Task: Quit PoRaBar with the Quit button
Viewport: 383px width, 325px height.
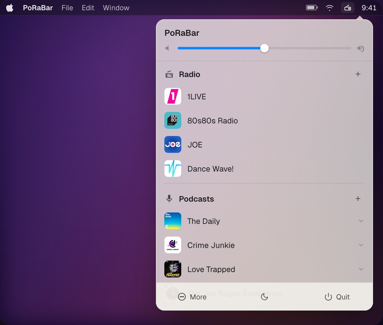Action: pyautogui.click(x=337, y=297)
